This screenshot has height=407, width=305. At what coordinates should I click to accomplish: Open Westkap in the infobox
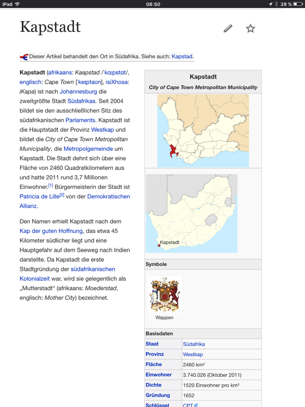pos(193,355)
